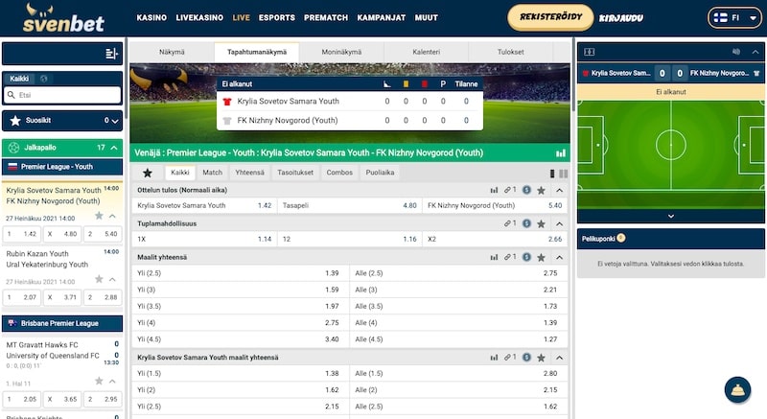This screenshot has width=767, height=419.
Task: Click the pitch view icon in tracker
Action: [590, 52]
